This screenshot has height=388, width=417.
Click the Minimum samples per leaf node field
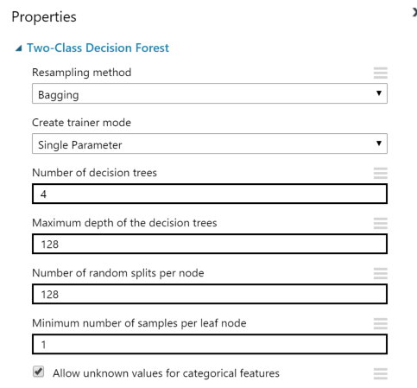coord(210,344)
